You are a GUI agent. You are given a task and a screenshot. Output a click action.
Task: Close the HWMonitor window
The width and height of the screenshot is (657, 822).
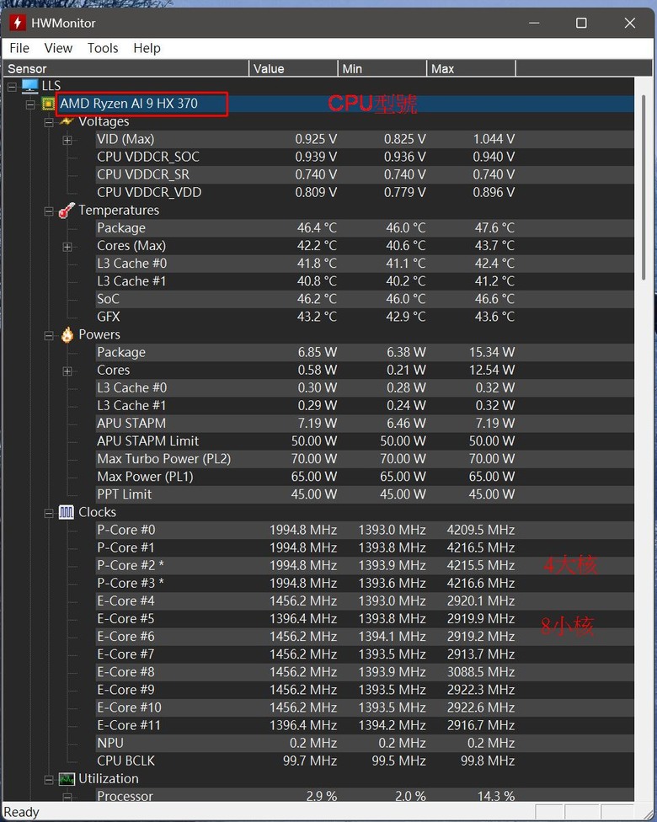pyautogui.click(x=630, y=23)
